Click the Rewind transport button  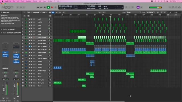coord(38,7)
